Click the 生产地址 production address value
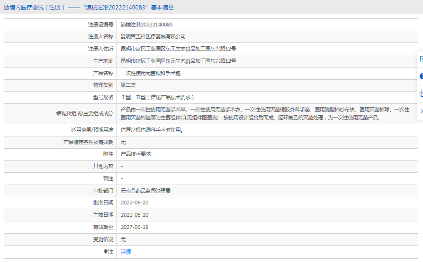 coord(178,61)
